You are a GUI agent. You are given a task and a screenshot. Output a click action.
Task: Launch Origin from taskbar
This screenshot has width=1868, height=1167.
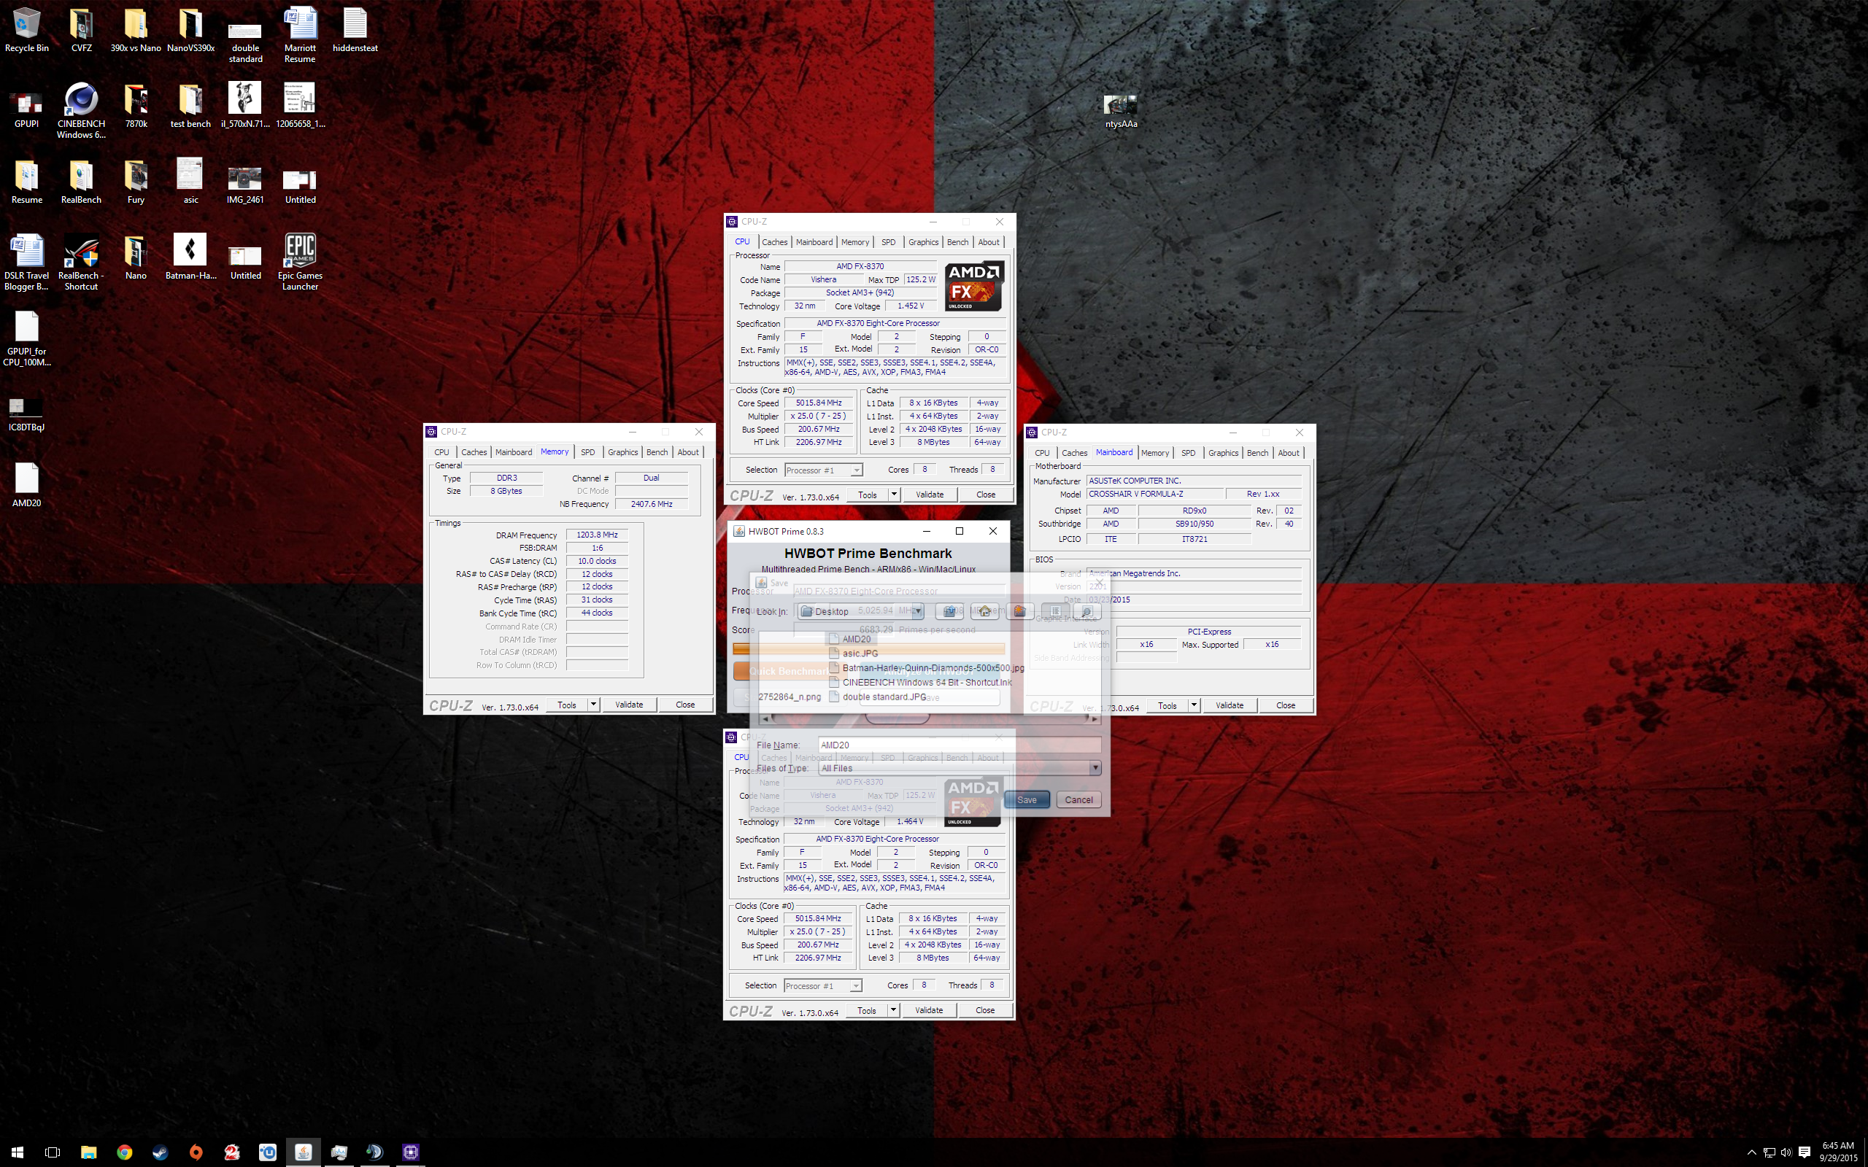196,1152
